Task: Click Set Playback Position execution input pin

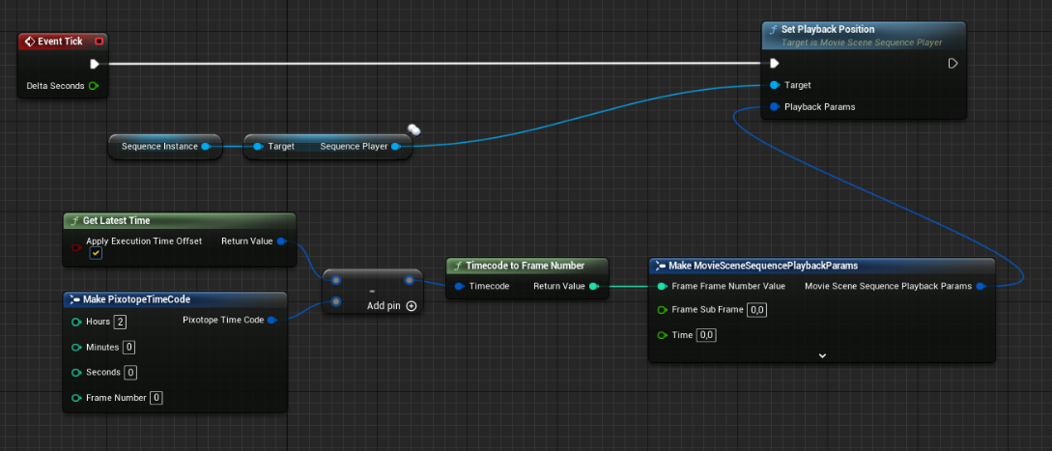Action: (774, 64)
